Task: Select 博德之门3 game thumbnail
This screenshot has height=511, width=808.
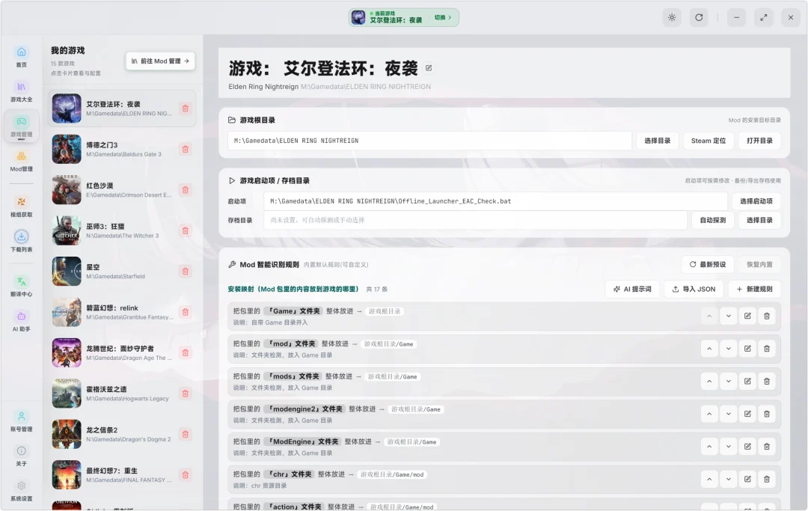Action: coord(67,149)
